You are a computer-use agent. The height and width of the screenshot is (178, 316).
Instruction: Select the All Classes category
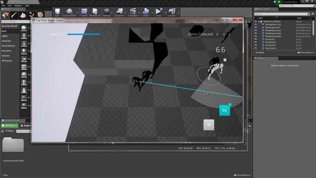(6, 61)
